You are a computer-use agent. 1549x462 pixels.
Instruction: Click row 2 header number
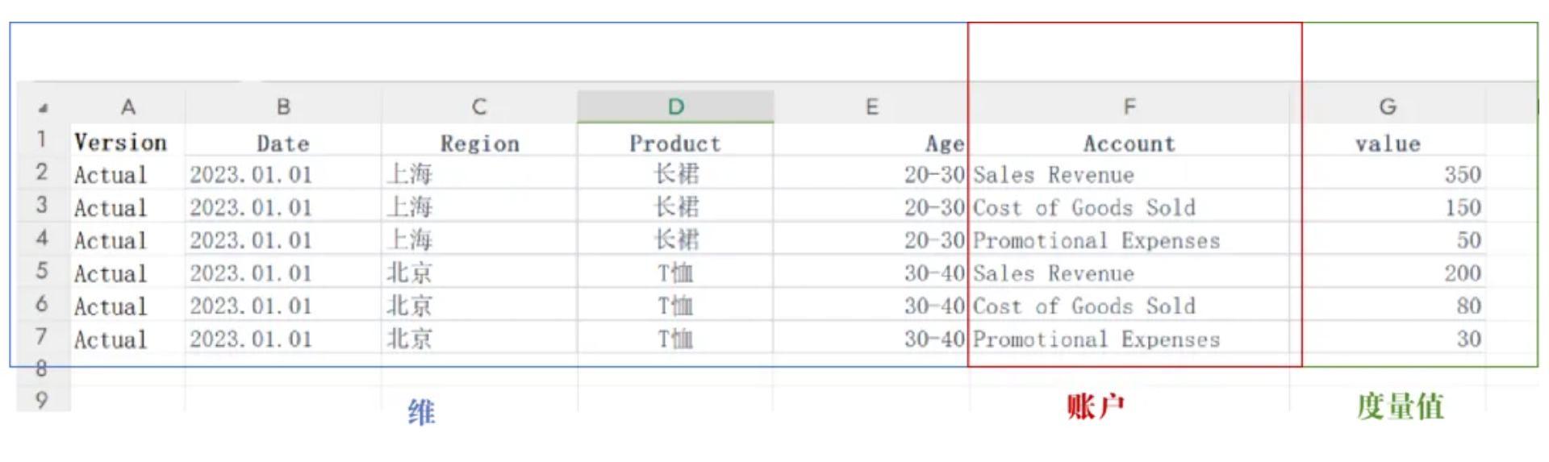42,172
